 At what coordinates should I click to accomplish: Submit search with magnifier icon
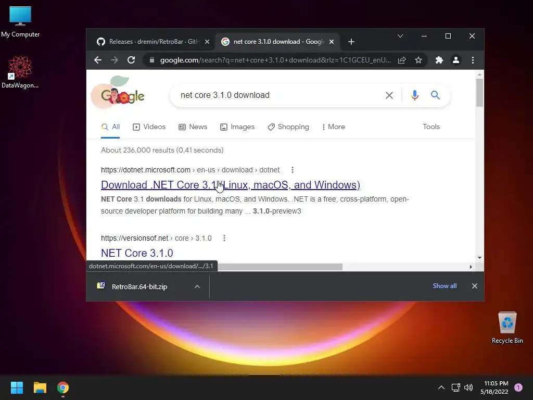pyautogui.click(x=436, y=95)
